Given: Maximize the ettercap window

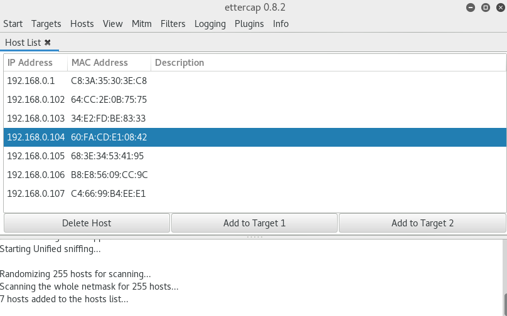Looking at the screenshot, I should coord(485,8).
